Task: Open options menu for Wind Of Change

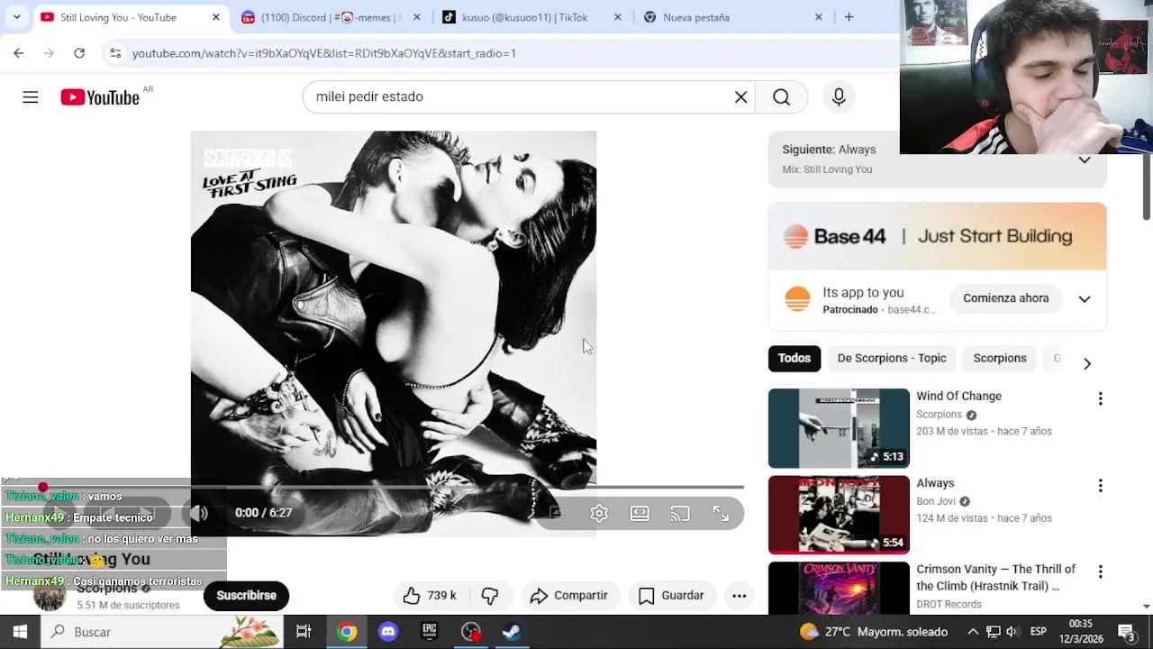Action: tap(1100, 398)
